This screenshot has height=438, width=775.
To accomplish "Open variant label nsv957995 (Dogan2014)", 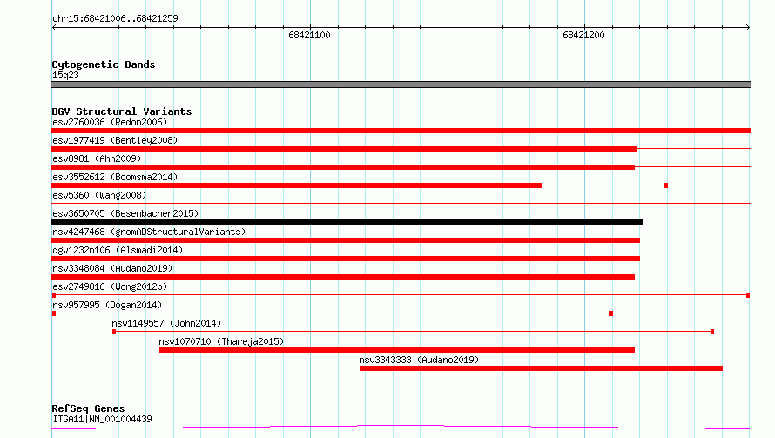I will click(107, 305).
